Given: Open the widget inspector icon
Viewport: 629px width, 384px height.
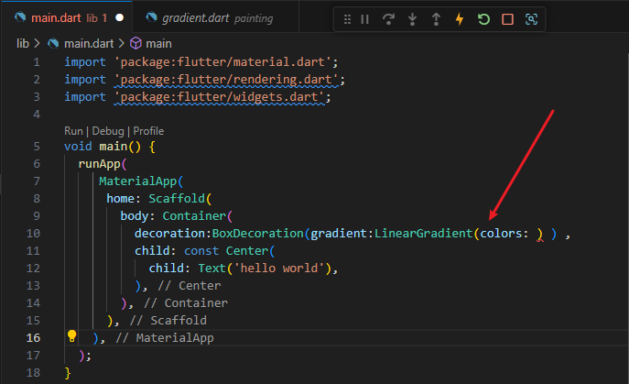Looking at the screenshot, I should [532, 19].
